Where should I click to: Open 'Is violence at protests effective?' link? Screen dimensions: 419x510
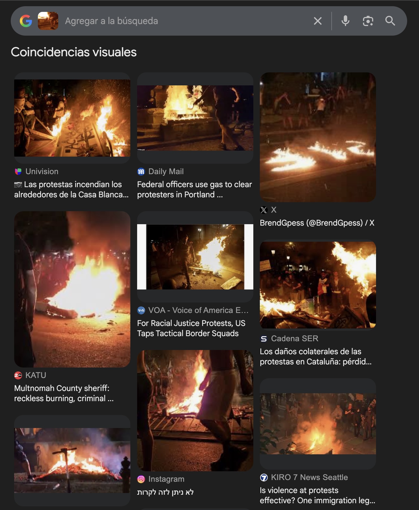(x=318, y=495)
